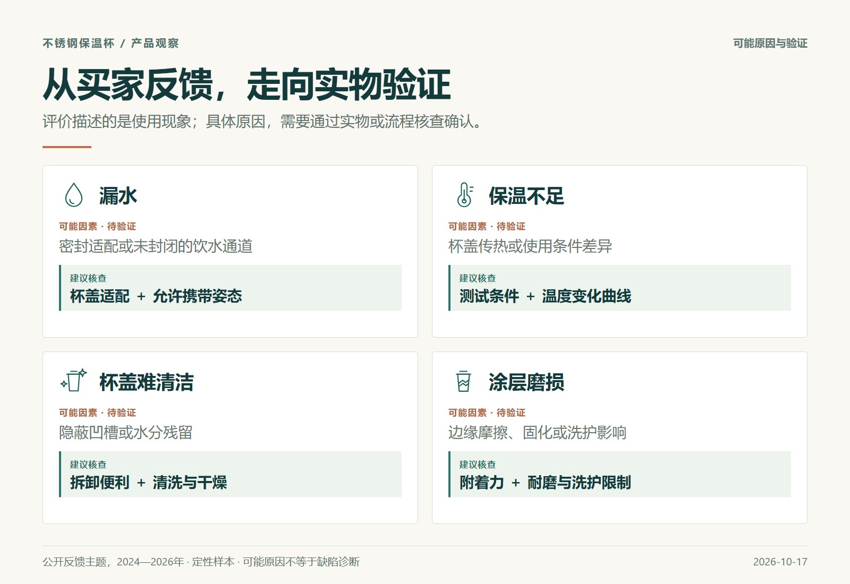The width and height of the screenshot is (850, 584).
Task: Click the cup icon beside 涂层磨损
Action: tap(464, 381)
